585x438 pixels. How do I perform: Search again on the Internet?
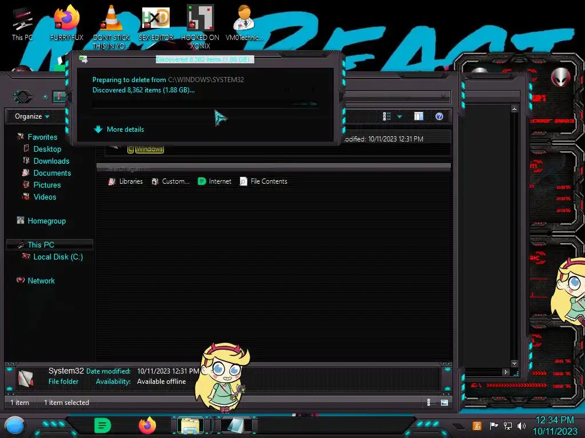[x=215, y=181]
